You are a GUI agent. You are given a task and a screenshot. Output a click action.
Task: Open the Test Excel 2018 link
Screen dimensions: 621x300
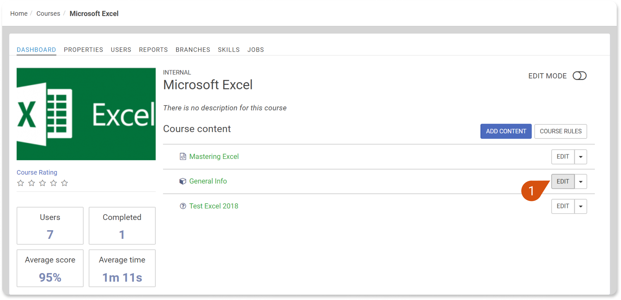214,206
